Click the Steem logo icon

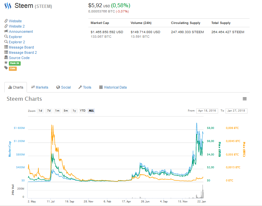click(8, 6)
